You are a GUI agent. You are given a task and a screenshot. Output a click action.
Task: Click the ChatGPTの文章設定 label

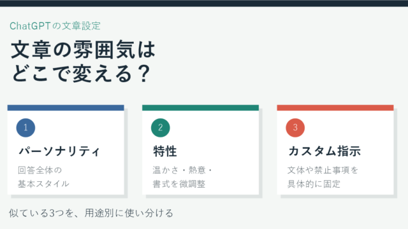tap(55, 26)
